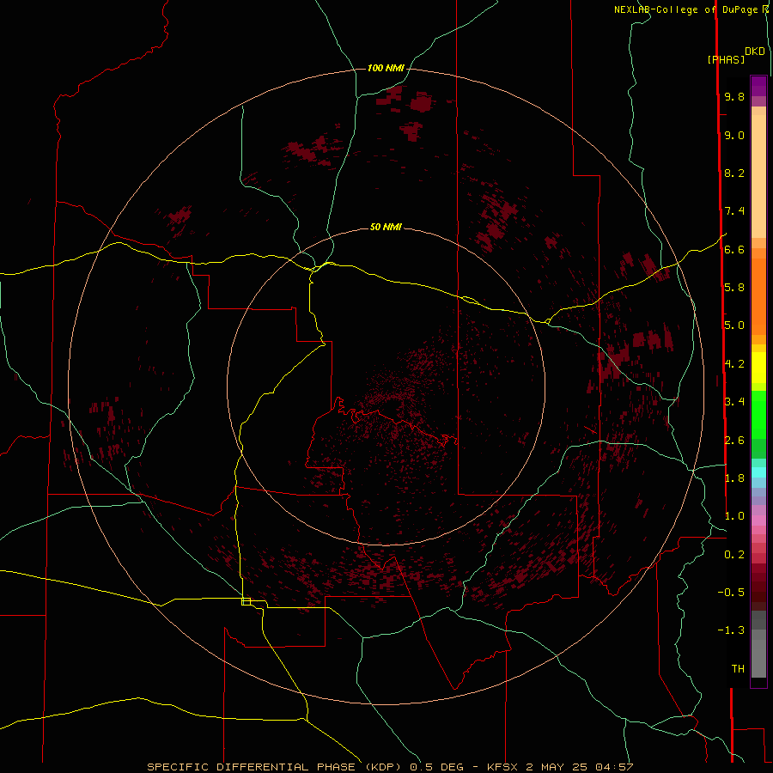Screen dimensions: 773x773
Task: Click the 7.4 legend value
Action: tap(734, 211)
